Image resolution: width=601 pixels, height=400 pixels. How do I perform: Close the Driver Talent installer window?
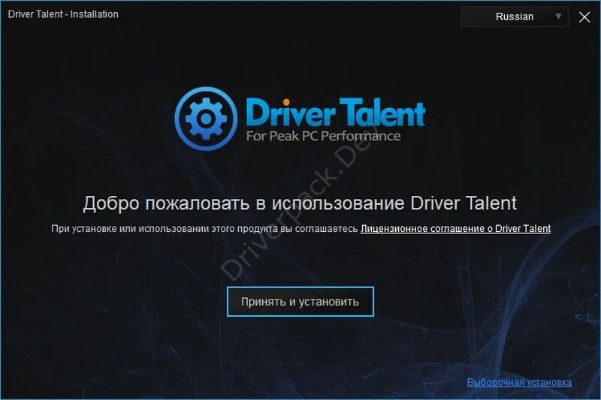584,17
